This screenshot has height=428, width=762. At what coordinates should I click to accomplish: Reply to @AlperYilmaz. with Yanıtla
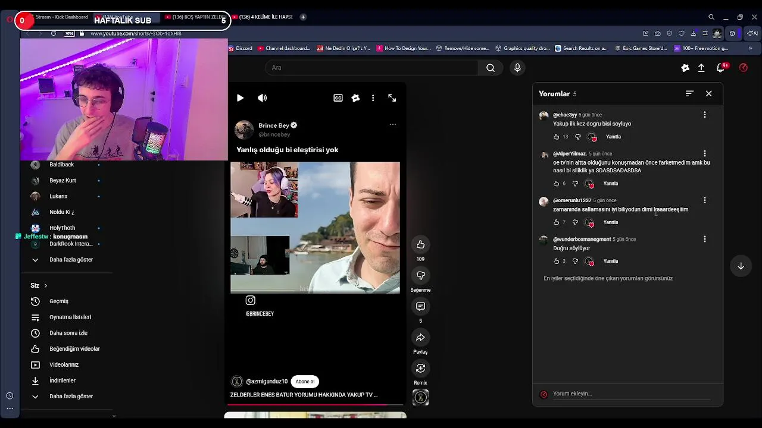tap(610, 184)
